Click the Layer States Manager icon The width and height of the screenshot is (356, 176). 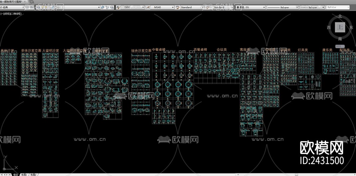coord(112,7)
